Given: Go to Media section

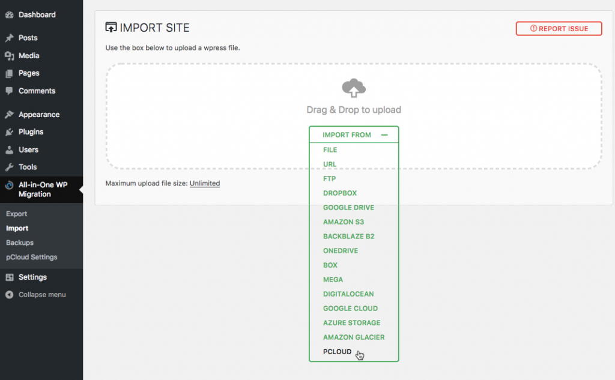Looking at the screenshot, I should [29, 56].
